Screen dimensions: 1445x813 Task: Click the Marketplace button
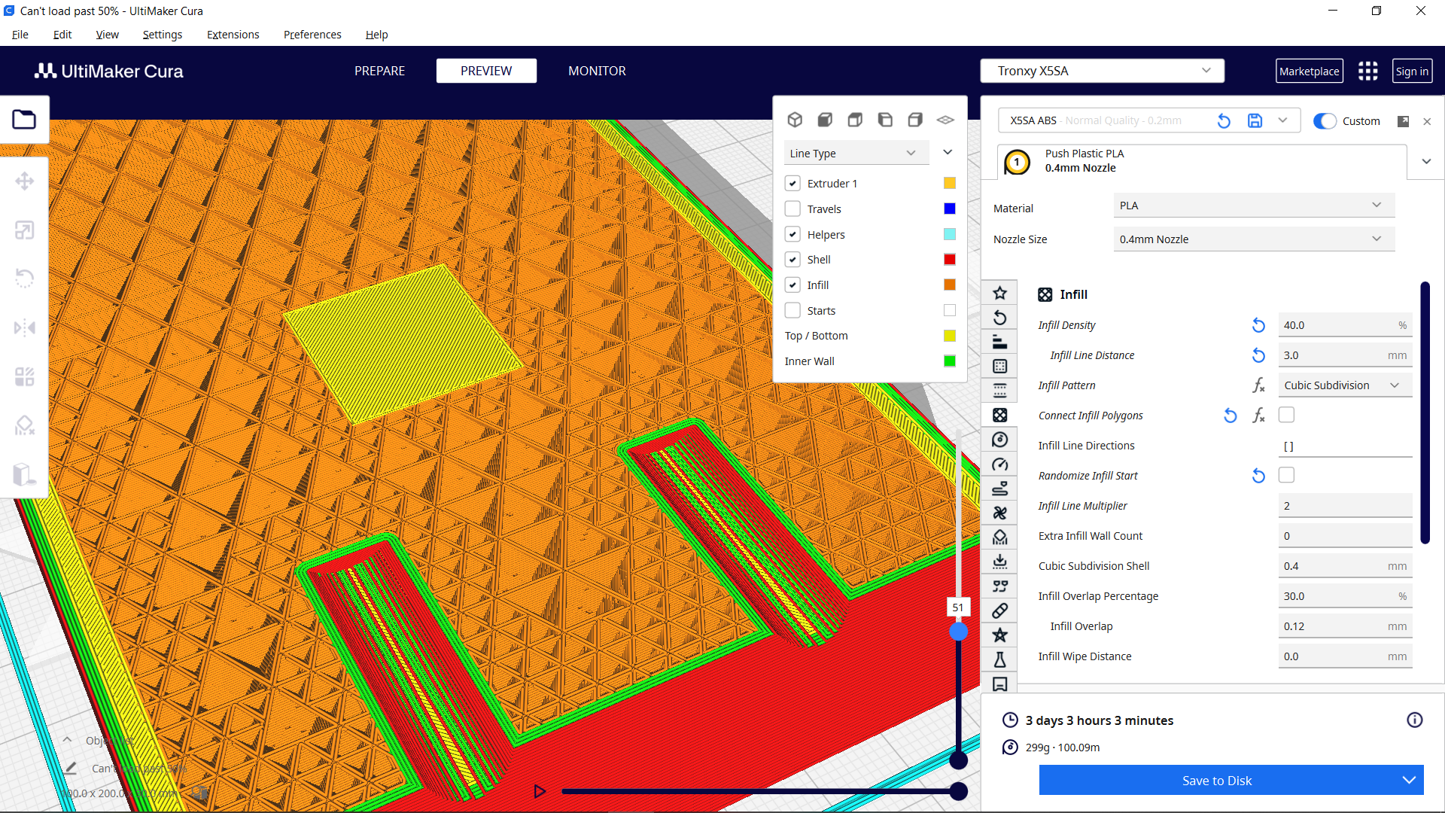tap(1310, 70)
